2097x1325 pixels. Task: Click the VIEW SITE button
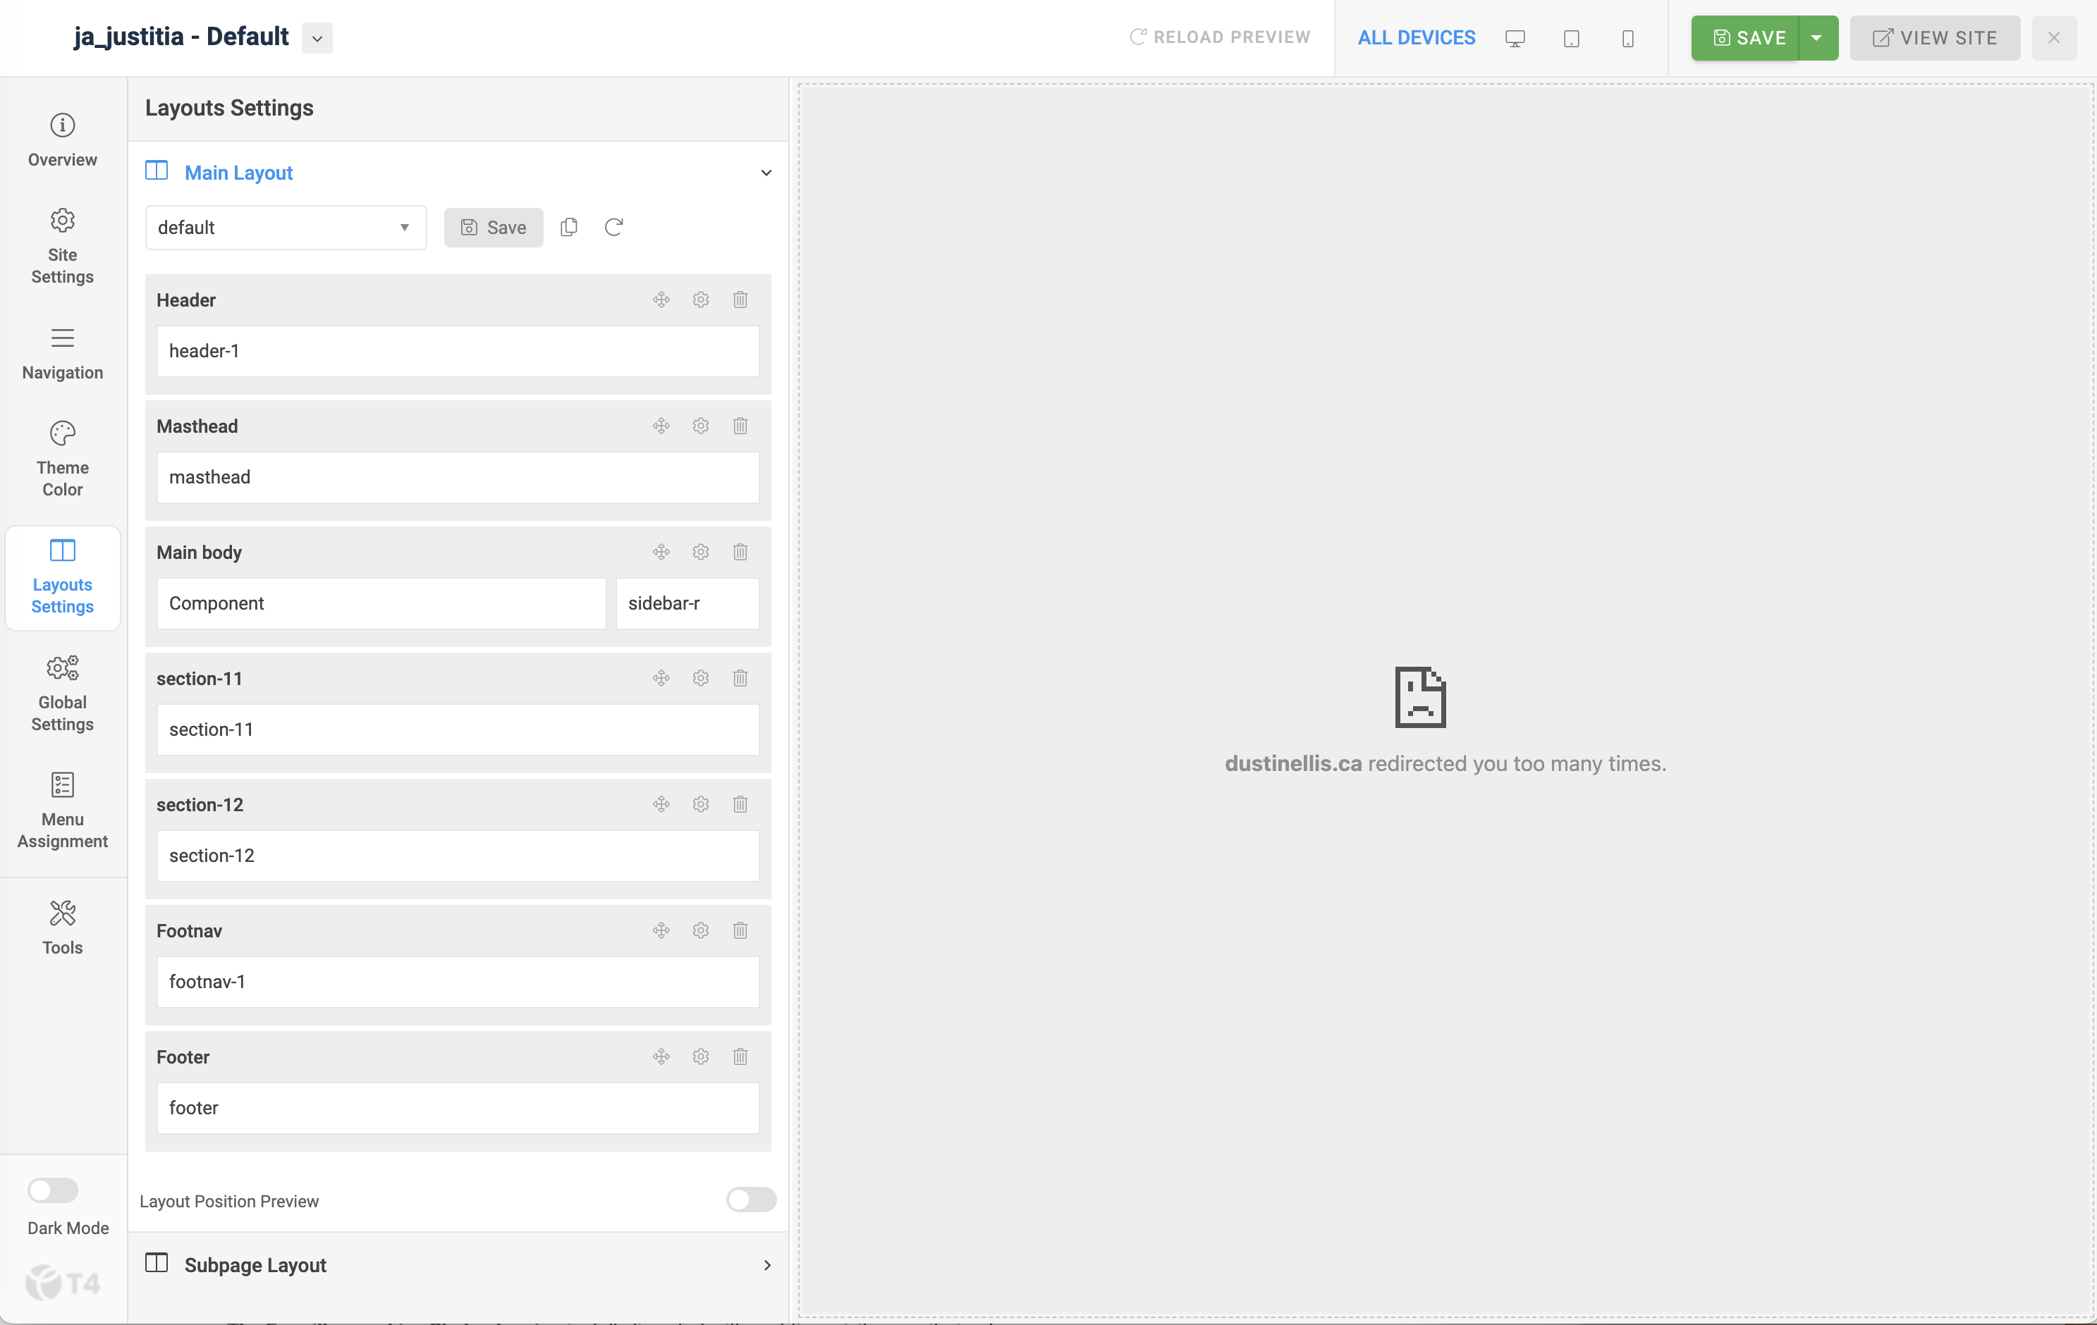[x=1934, y=38]
